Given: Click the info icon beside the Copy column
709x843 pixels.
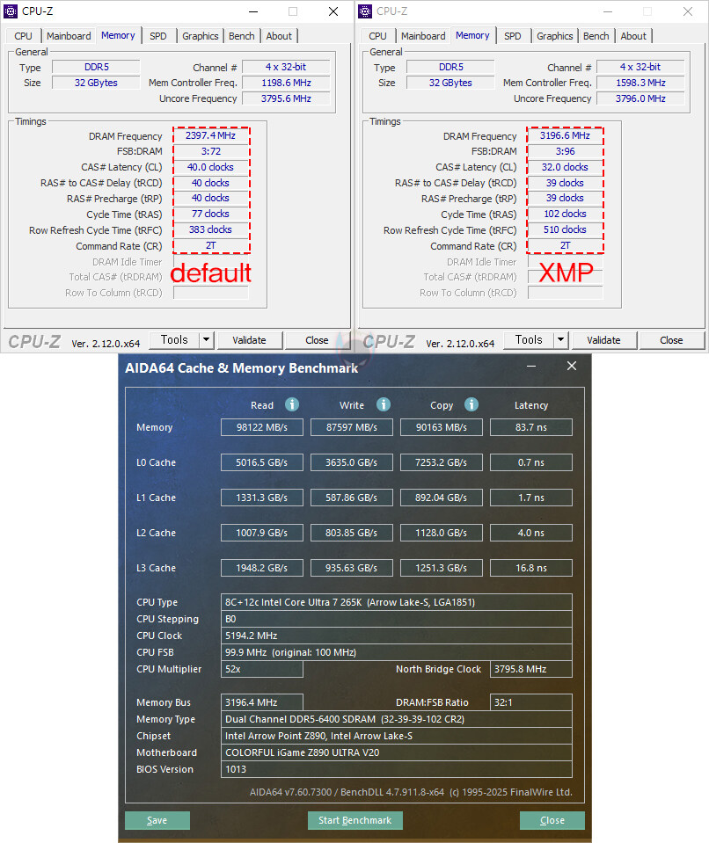Looking at the screenshot, I should [x=471, y=405].
